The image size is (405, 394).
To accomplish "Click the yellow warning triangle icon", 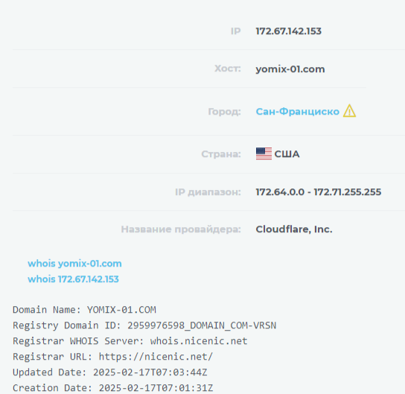I will click(x=349, y=111).
